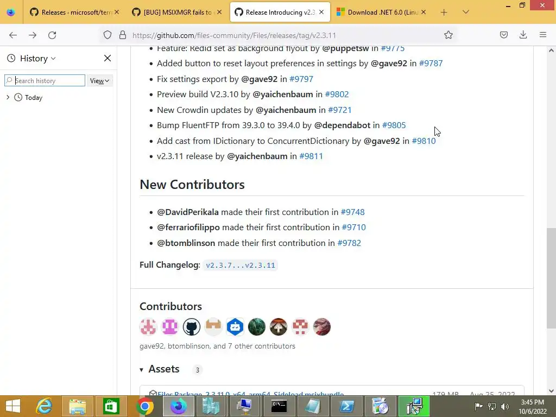Launch Internet Explorer from taskbar
The image size is (556, 417).
coord(44,406)
